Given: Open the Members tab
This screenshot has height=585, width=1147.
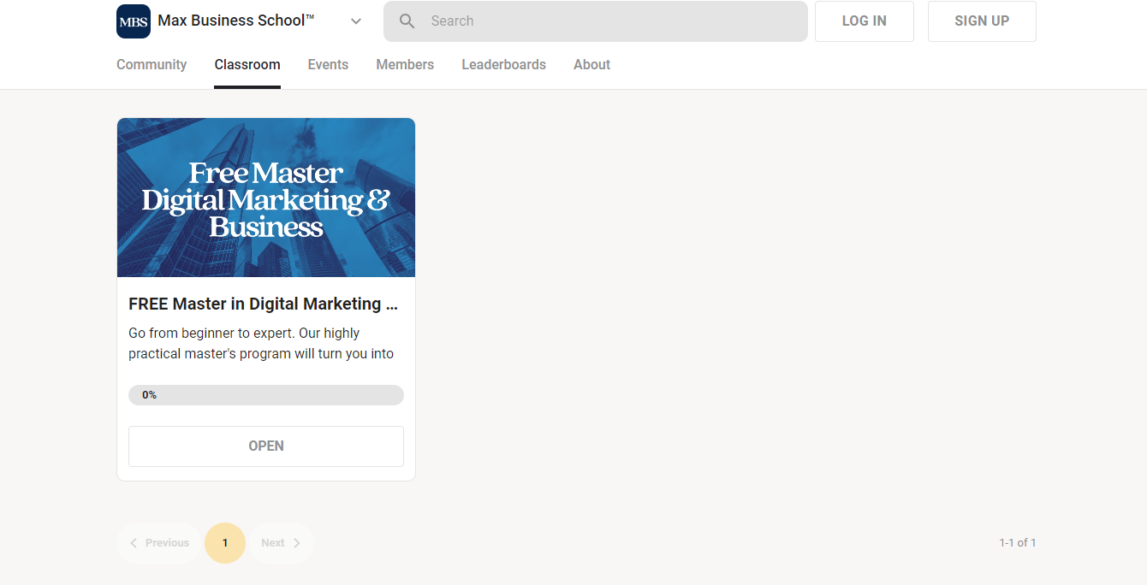Looking at the screenshot, I should (x=405, y=65).
